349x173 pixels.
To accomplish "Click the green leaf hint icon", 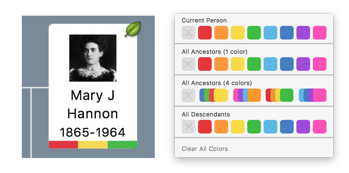I will coord(132,29).
